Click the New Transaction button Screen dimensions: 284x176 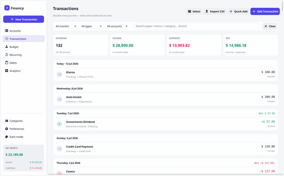(x=24, y=19)
